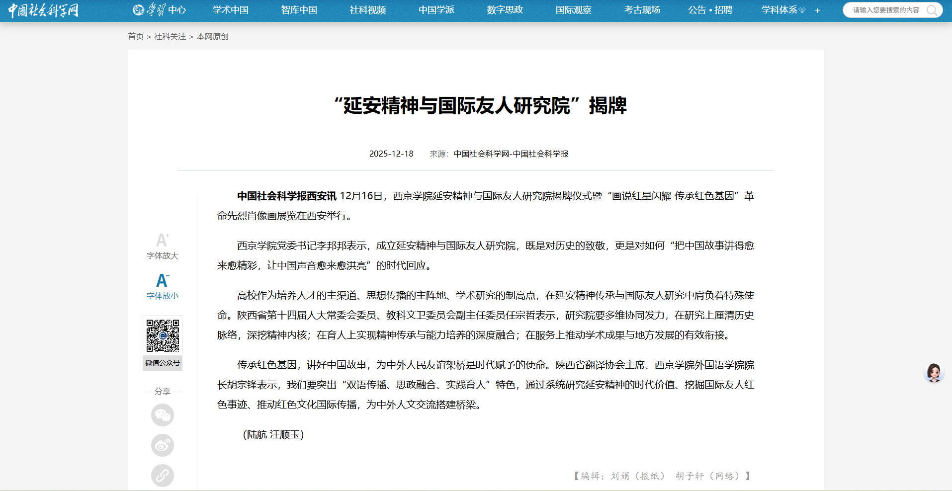
Task: Click the 字体放大 font enlarge icon
Action: click(162, 241)
